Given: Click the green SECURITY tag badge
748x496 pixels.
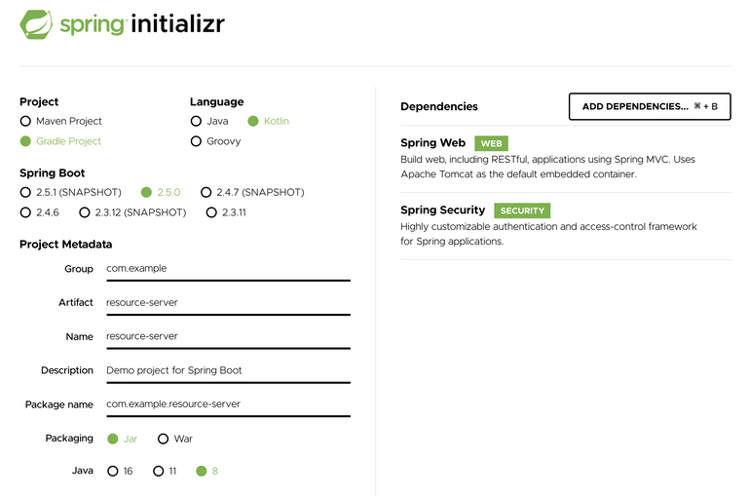Looking at the screenshot, I should (x=522, y=210).
